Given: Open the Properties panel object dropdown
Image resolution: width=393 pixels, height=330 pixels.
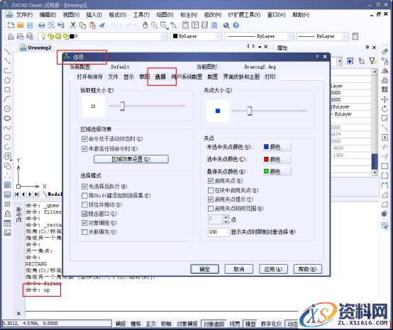Looking at the screenshot, I should click(x=340, y=61).
